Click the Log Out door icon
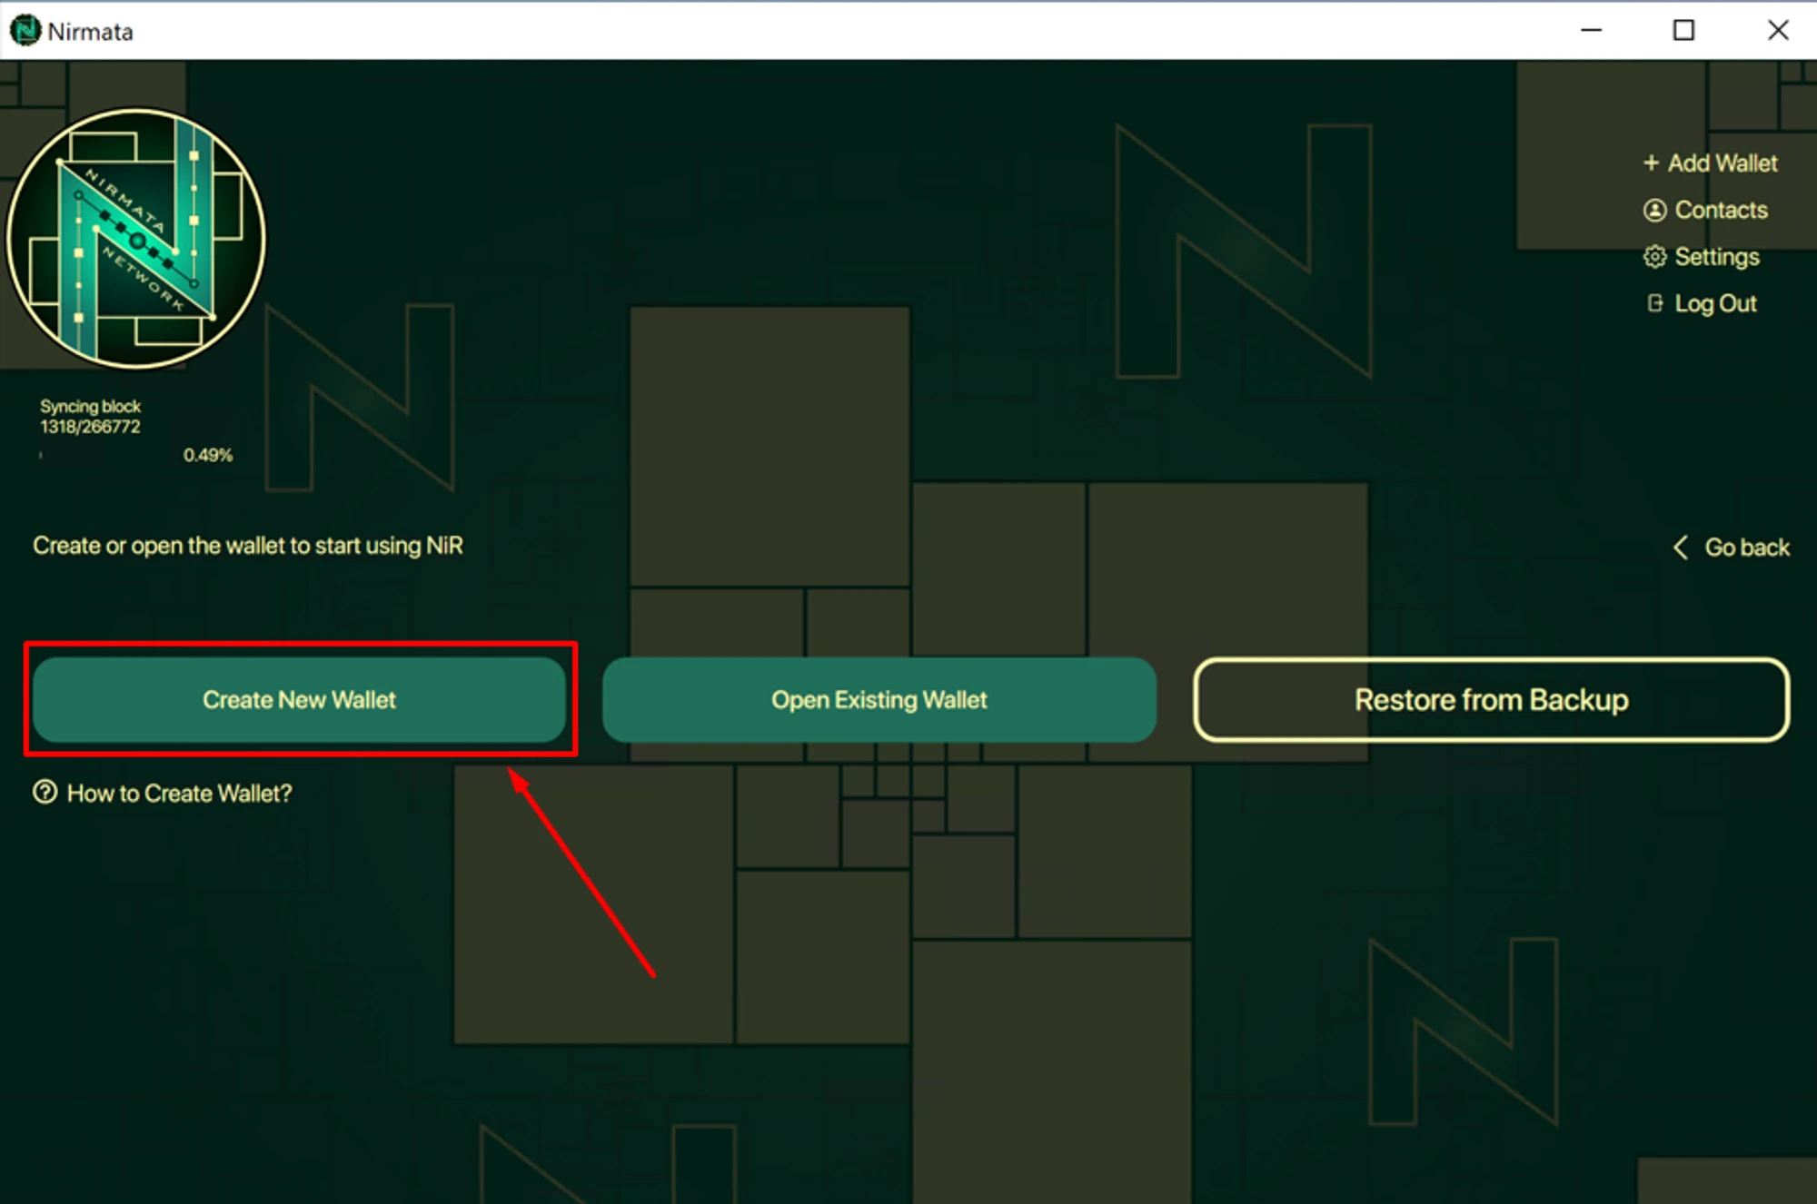This screenshot has width=1817, height=1204. click(x=1654, y=303)
